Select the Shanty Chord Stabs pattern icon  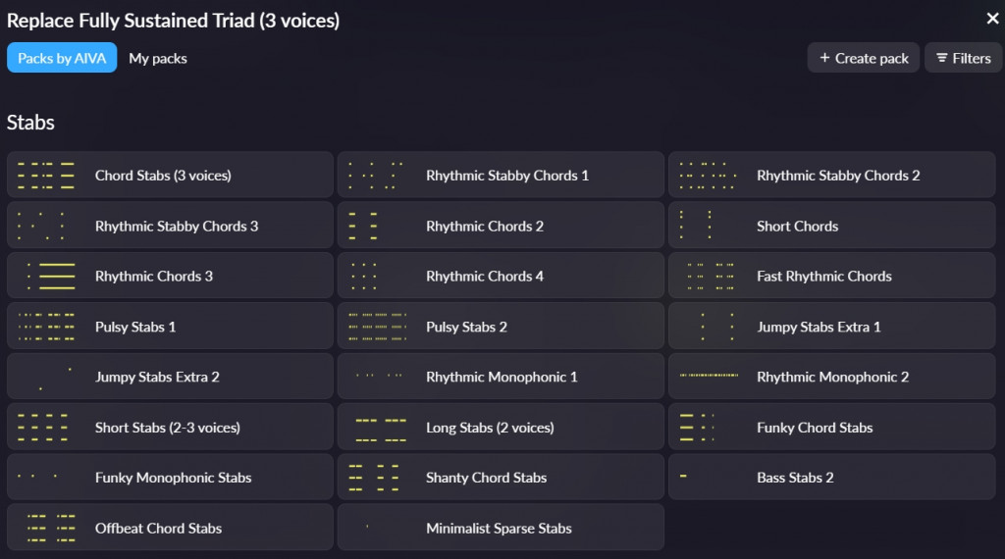[374, 478]
